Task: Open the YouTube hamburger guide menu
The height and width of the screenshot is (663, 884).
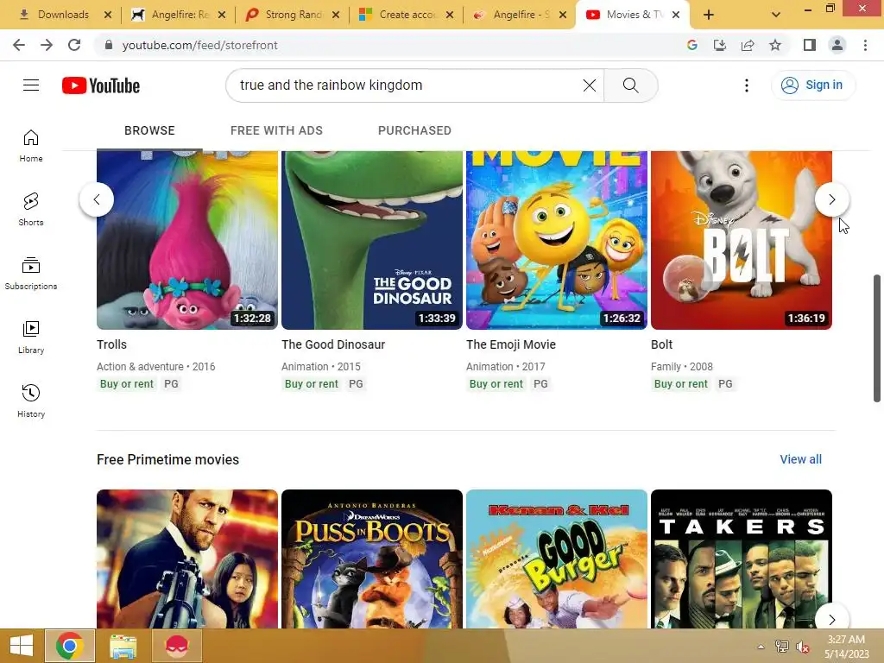Action: coord(31,85)
